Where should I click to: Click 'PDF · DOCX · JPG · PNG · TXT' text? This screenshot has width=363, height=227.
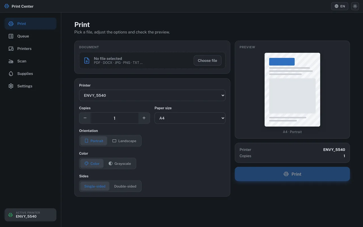(x=118, y=63)
